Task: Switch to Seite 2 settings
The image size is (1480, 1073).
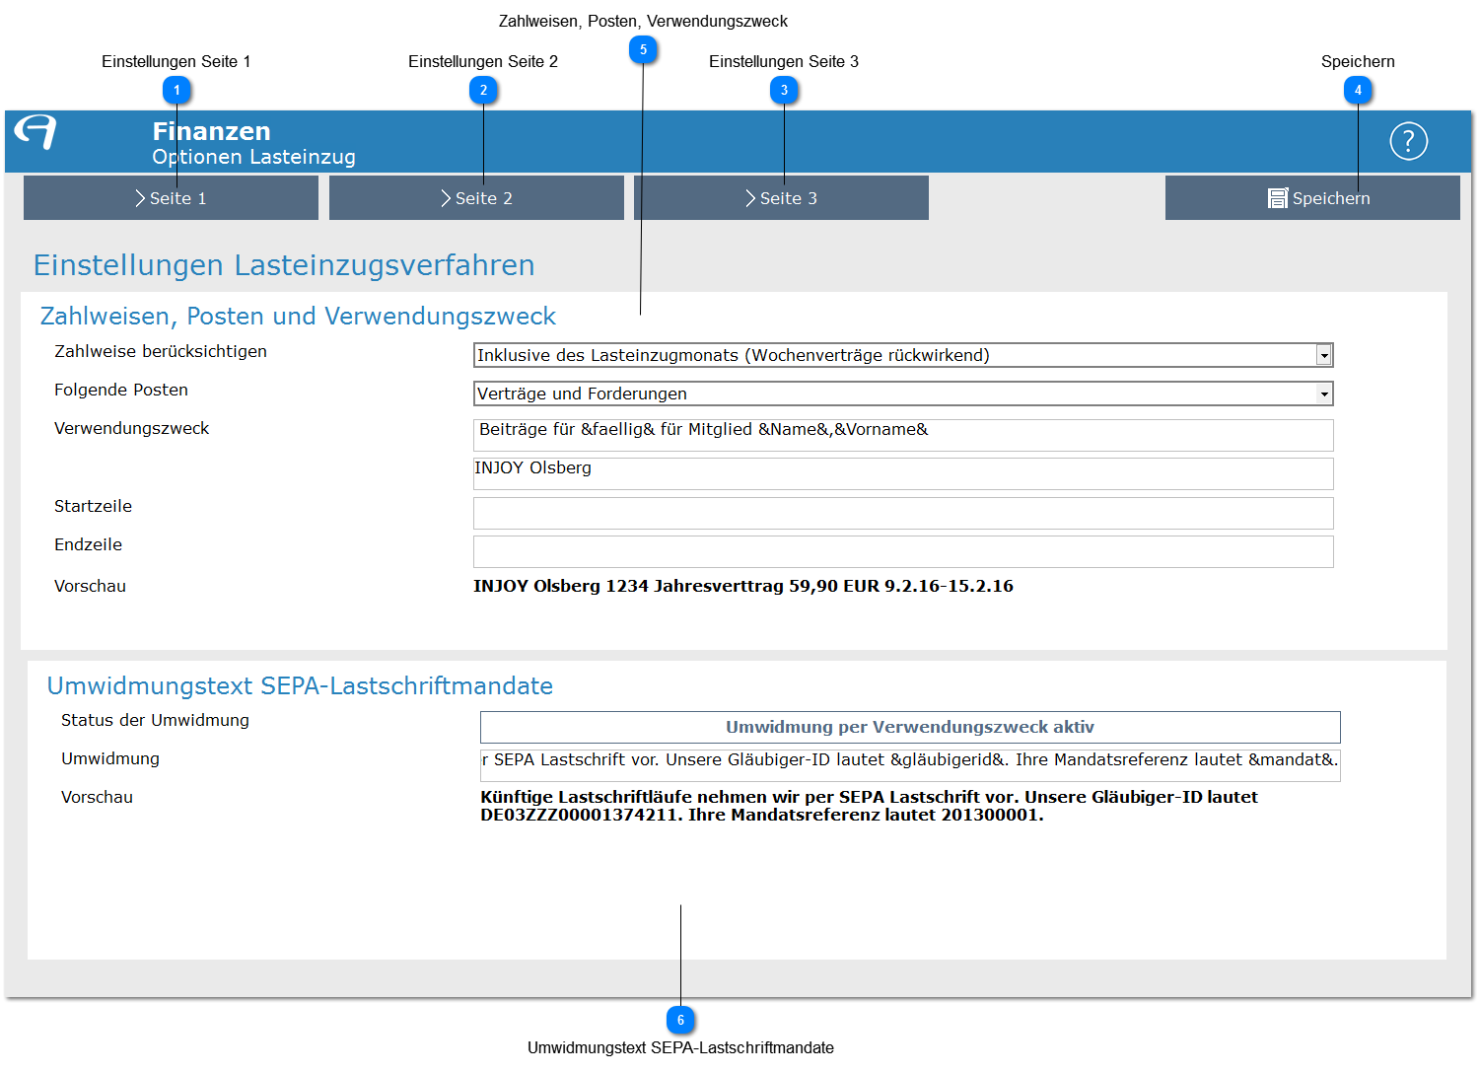Action: (x=476, y=198)
